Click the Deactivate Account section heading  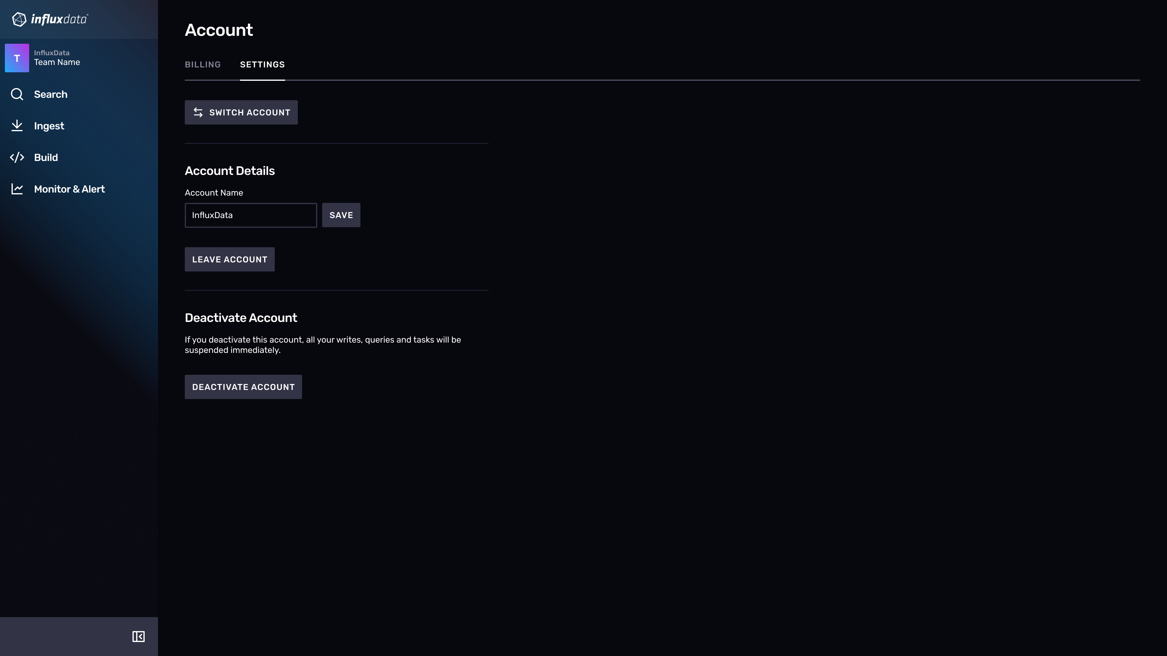[x=241, y=317]
